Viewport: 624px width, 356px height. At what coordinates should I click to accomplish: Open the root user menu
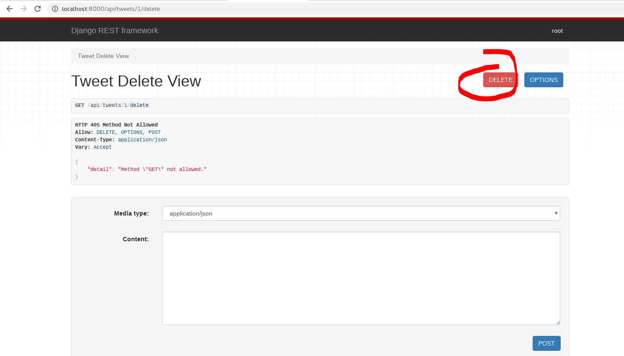[x=557, y=31]
